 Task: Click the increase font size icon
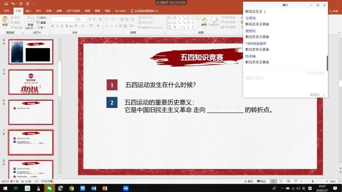pos(89,19)
